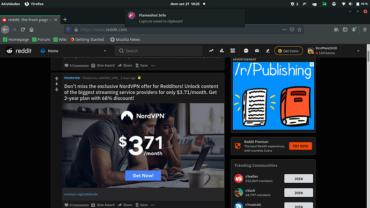The height and width of the screenshot is (208, 370).
Task: Click the TRY NOW Premium button
Action: tap(300, 146)
